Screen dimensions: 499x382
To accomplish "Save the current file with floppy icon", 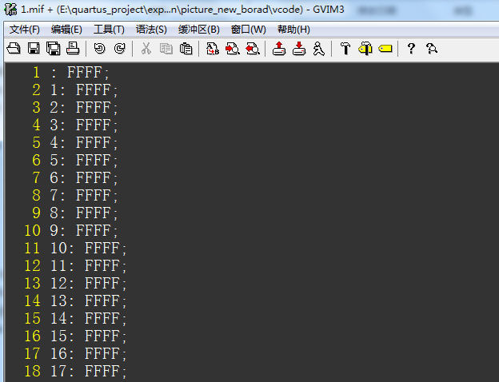I will 34,49.
